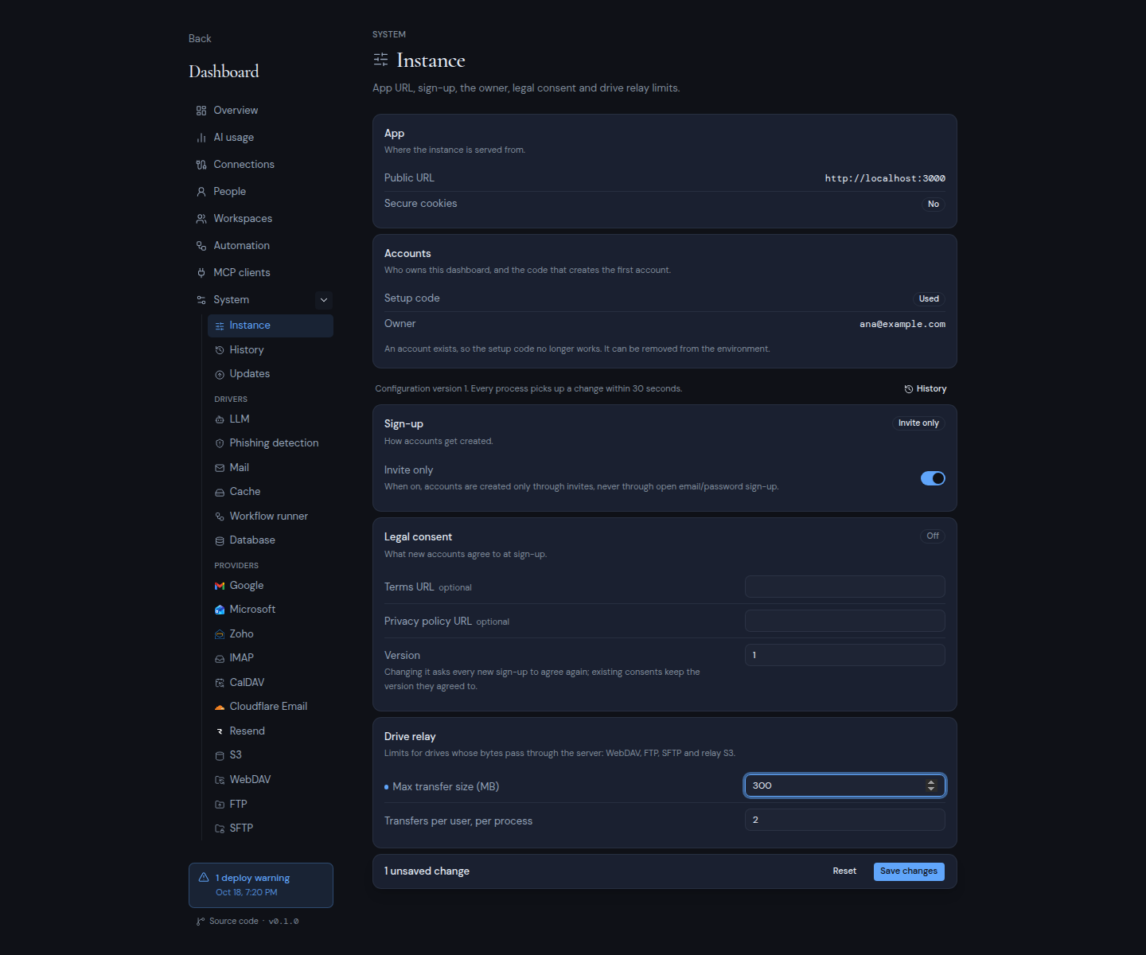Open the FTP provider page
The height and width of the screenshot is (955, 1146).
coord(271,805)
